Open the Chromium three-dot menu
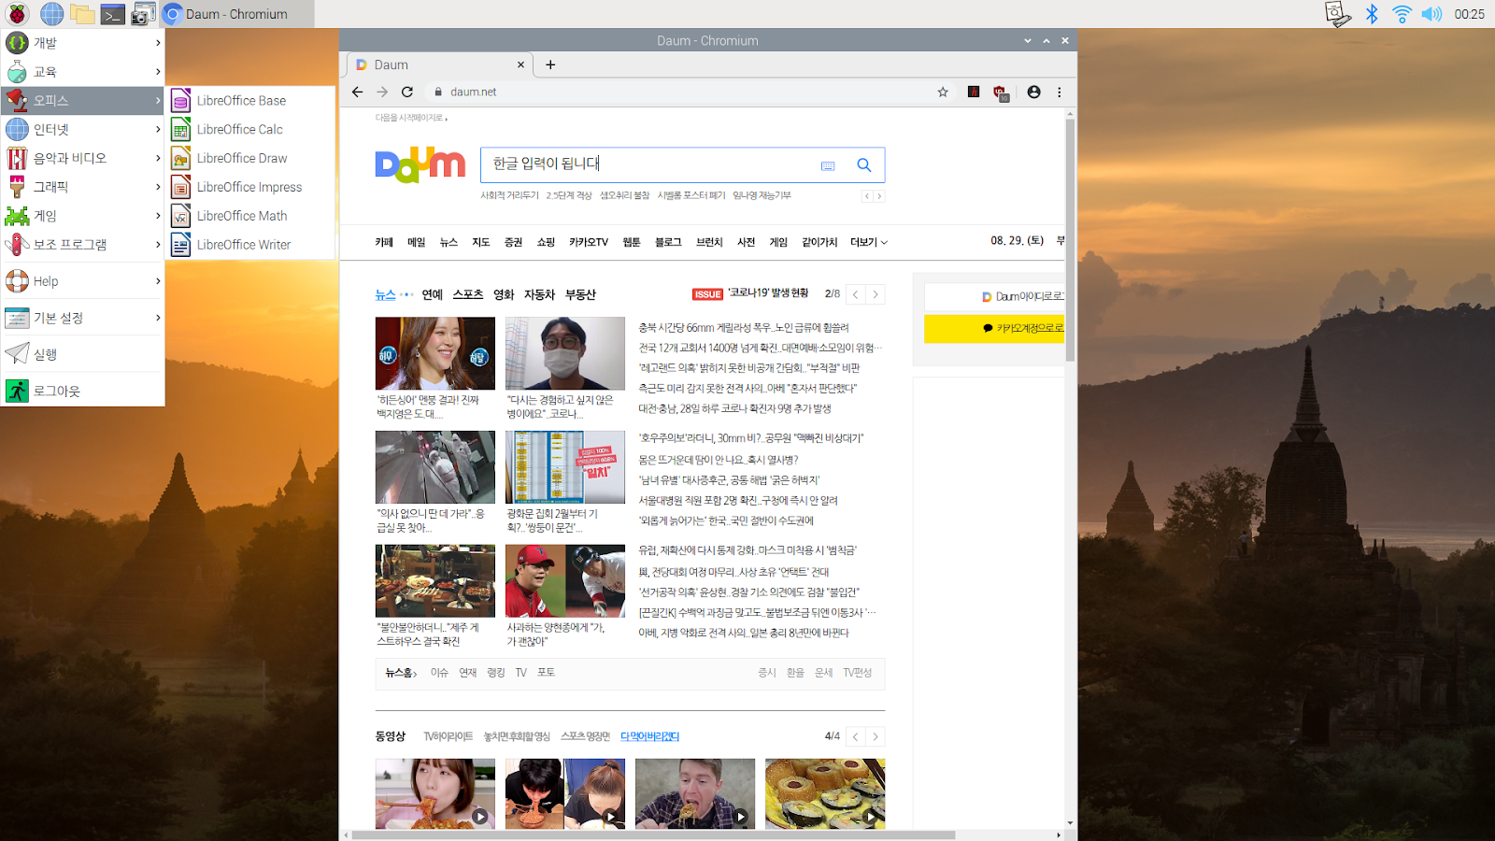The image size is (1495, 841). click(x=1060, y=92)
